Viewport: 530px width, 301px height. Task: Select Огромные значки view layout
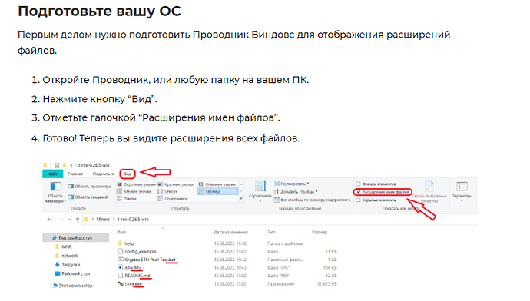(x=136, y=184)
